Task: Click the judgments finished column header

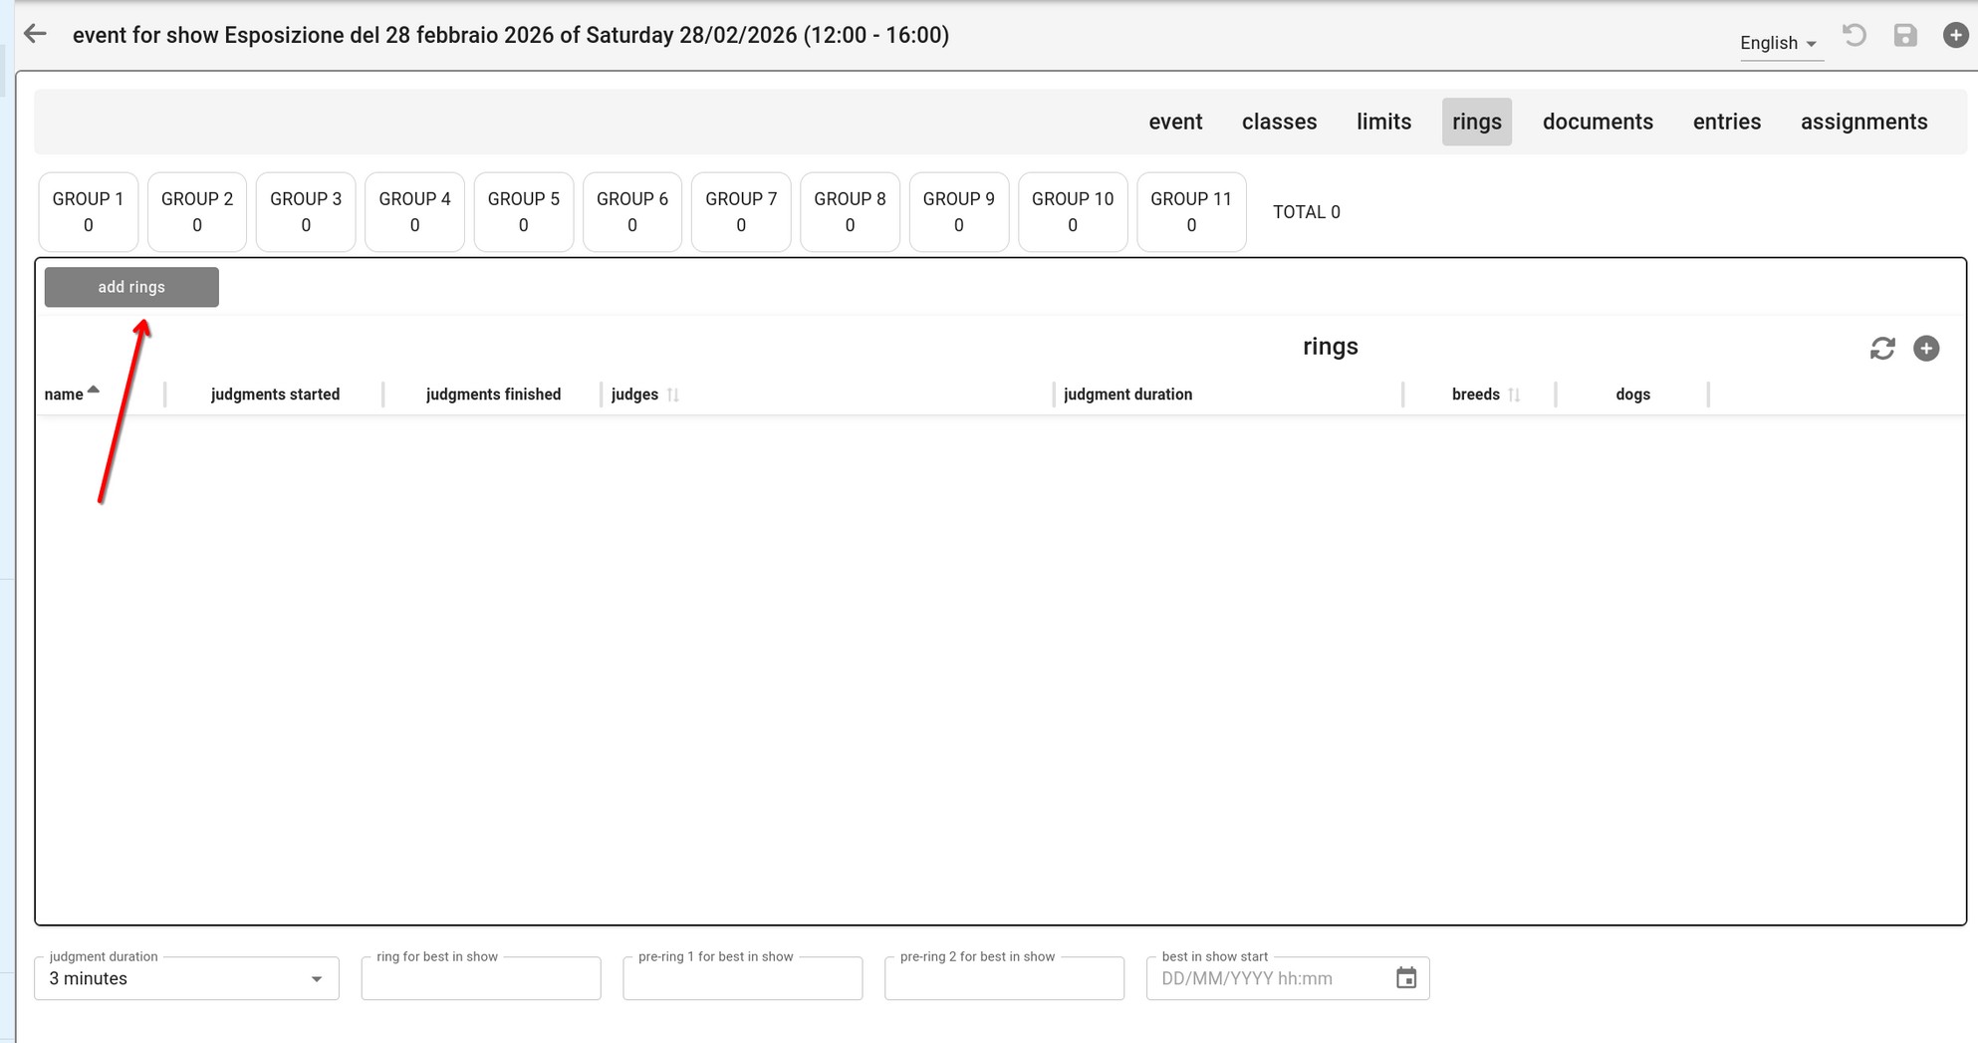Action: 493,394
